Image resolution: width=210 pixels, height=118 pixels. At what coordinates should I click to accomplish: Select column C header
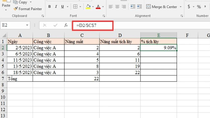pyautogui.click(x=82, y=35)
